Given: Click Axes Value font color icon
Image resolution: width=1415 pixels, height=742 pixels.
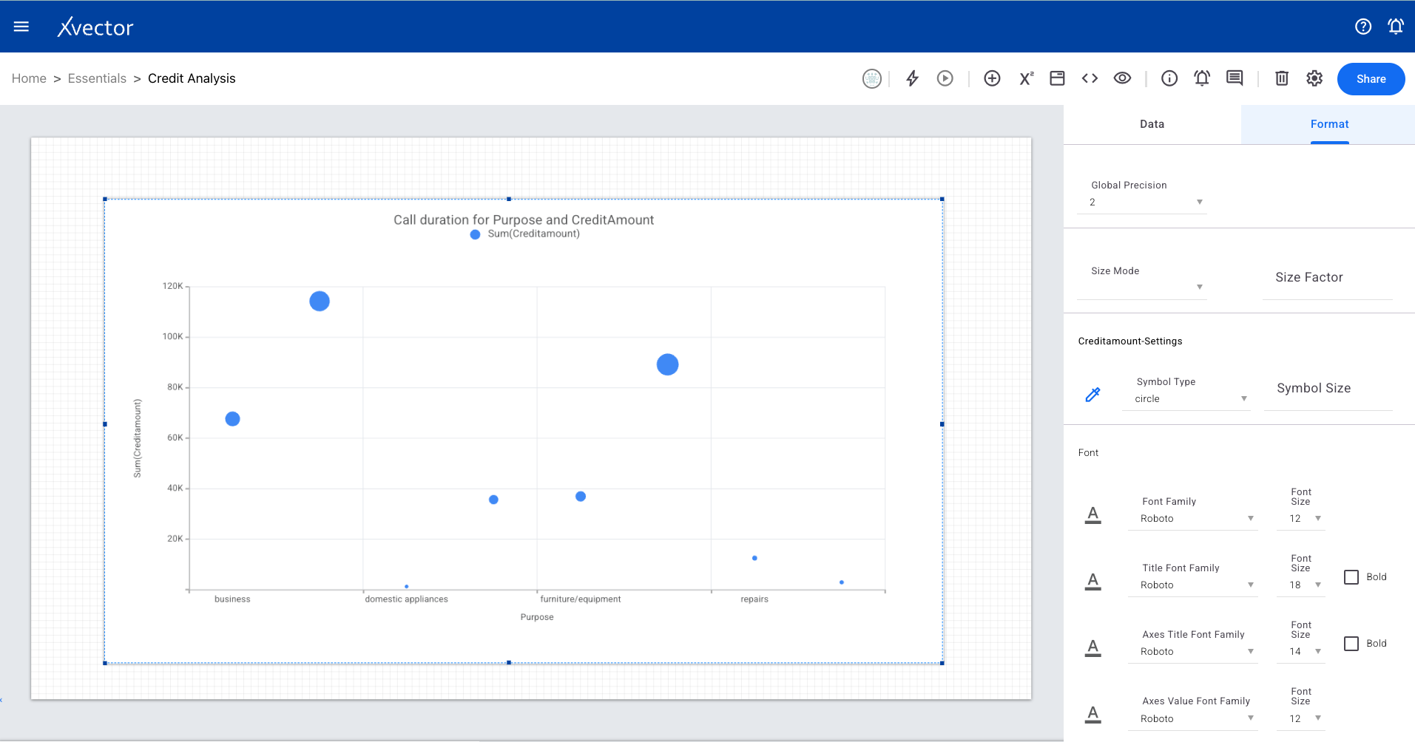Looking at the screenshot, I should click(1093, 714).
